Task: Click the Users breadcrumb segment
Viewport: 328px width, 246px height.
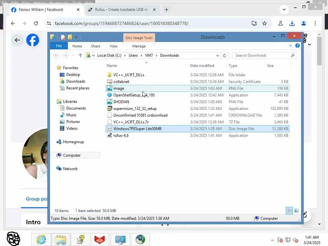Action: [133, 55]
